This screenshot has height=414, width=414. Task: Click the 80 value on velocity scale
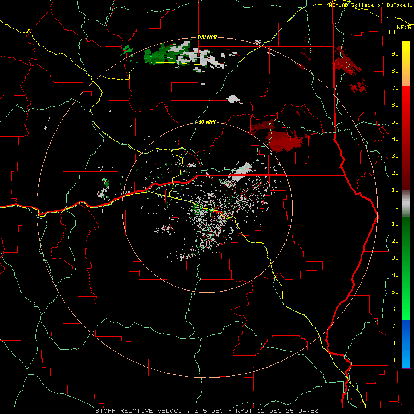395,71
